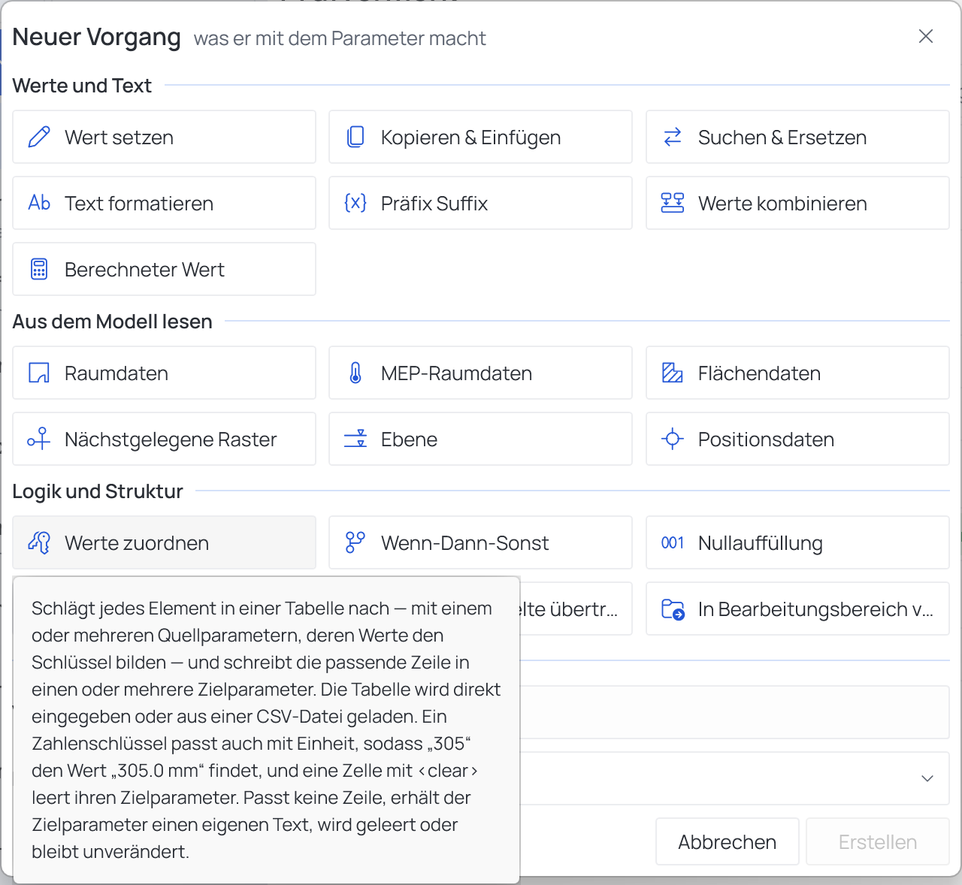Click the thermometer icon for MEP-Raumdaten

click(x=355, y=373)
